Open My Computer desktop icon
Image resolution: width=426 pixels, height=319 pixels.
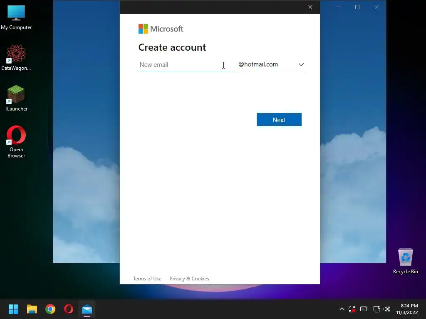coord(16,17)
